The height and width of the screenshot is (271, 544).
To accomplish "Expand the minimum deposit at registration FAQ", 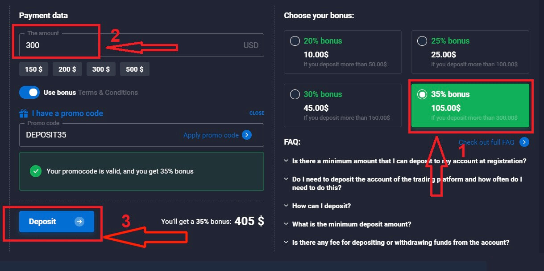I will click(409, 161).
